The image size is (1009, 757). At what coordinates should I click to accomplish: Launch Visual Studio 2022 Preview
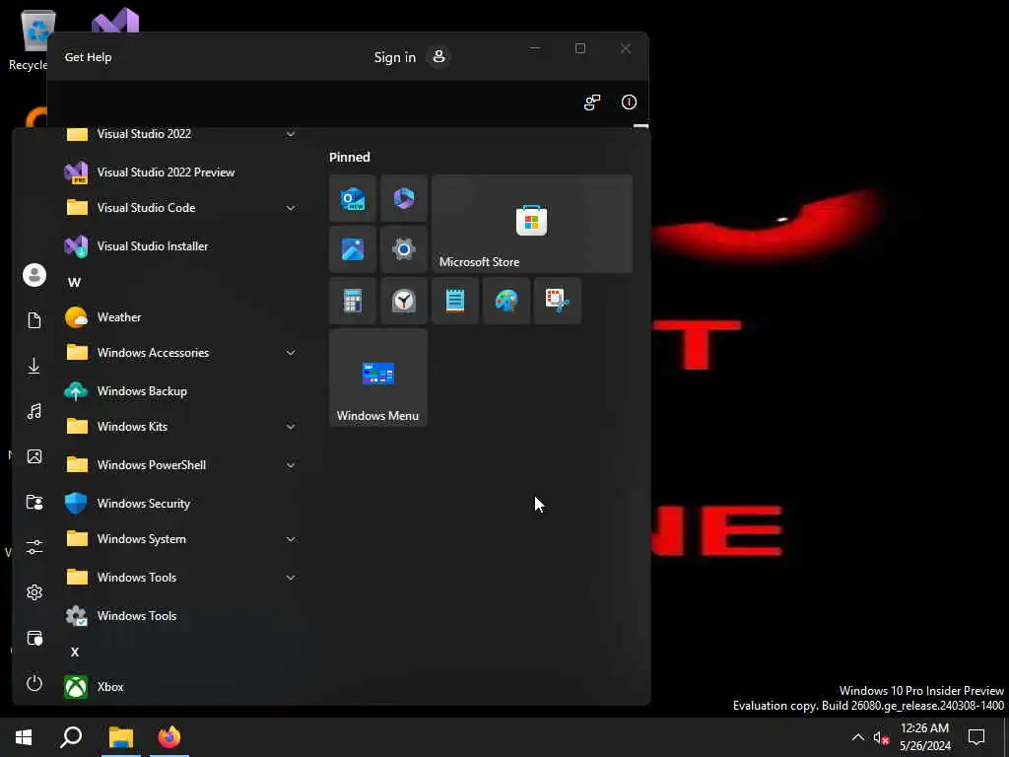[181, 172]
